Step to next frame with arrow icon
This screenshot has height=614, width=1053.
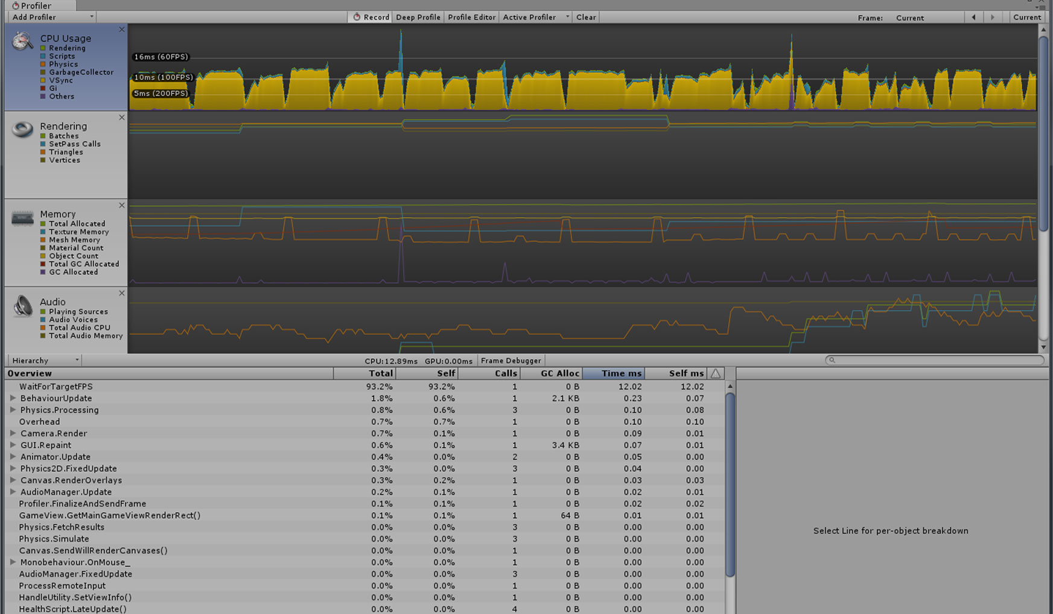(x=993, y=17)
